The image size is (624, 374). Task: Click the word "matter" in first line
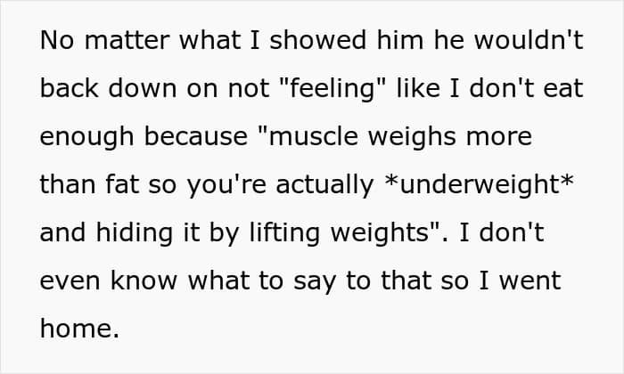coord(127,41)
